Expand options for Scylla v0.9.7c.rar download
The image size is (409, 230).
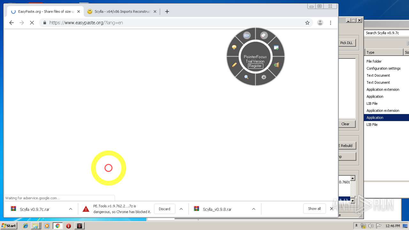click(x=70, y=209)
